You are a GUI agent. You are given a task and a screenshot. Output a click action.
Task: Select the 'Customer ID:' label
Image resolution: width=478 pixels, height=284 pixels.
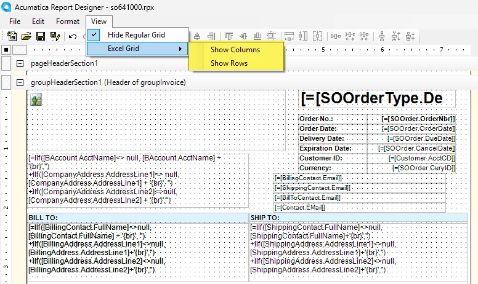point(333,158)
